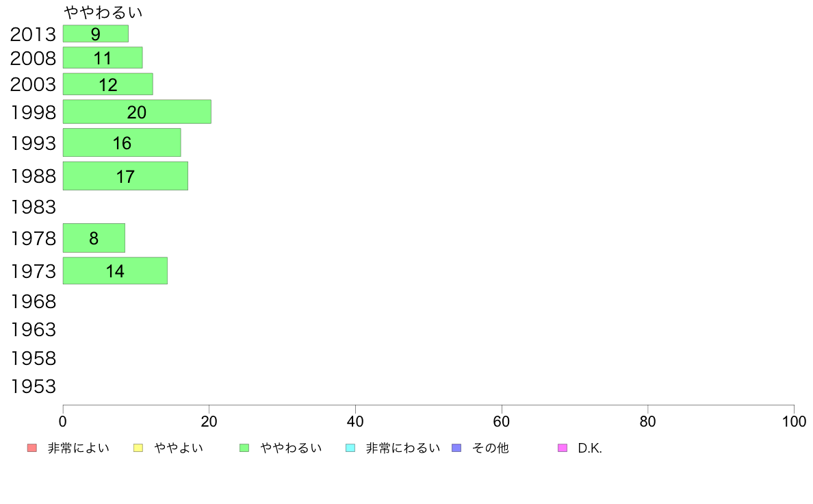The height and width of the screenshot is (504, 813).
Task: Click the 1983 year label
Action: pyautogui.click(x=33, y=207)
